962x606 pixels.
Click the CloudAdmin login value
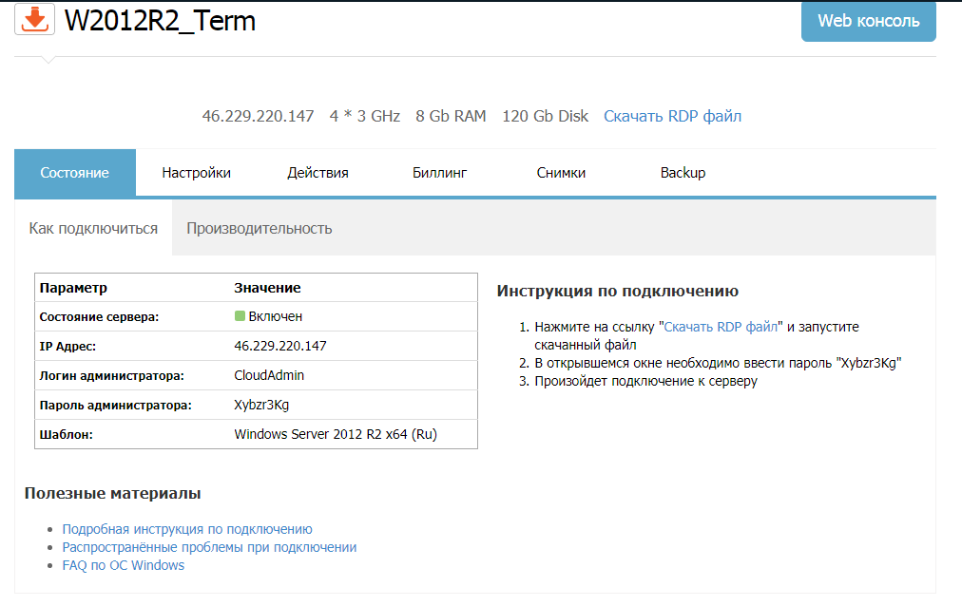269,375
